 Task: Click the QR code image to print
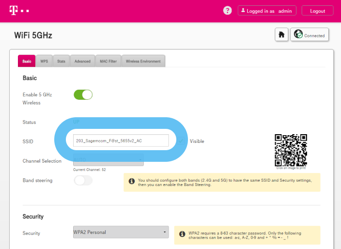[x=291, y=150]
